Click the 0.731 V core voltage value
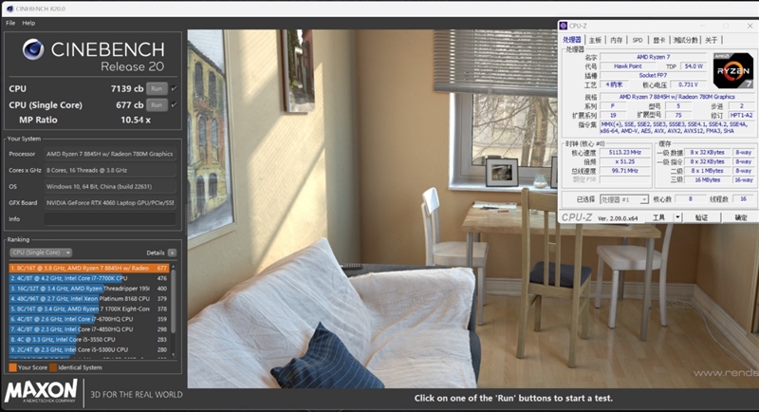Image resolution: width=759 pixels, height=412 pixels. pyautogui.click(x=689, y=84)
